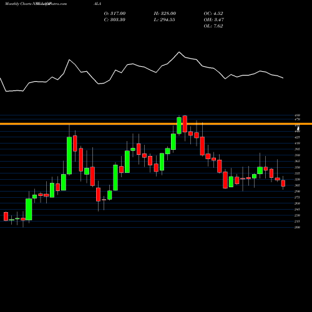The height and width of the screenshot is (312, 312).
Task: Click the 245 price axis label
Action: point(297,209)
